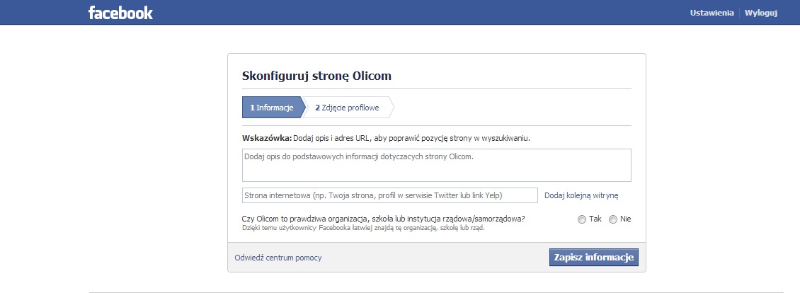
Task: Click the number 2 in the profile photo step
Action: click(318, 108)
